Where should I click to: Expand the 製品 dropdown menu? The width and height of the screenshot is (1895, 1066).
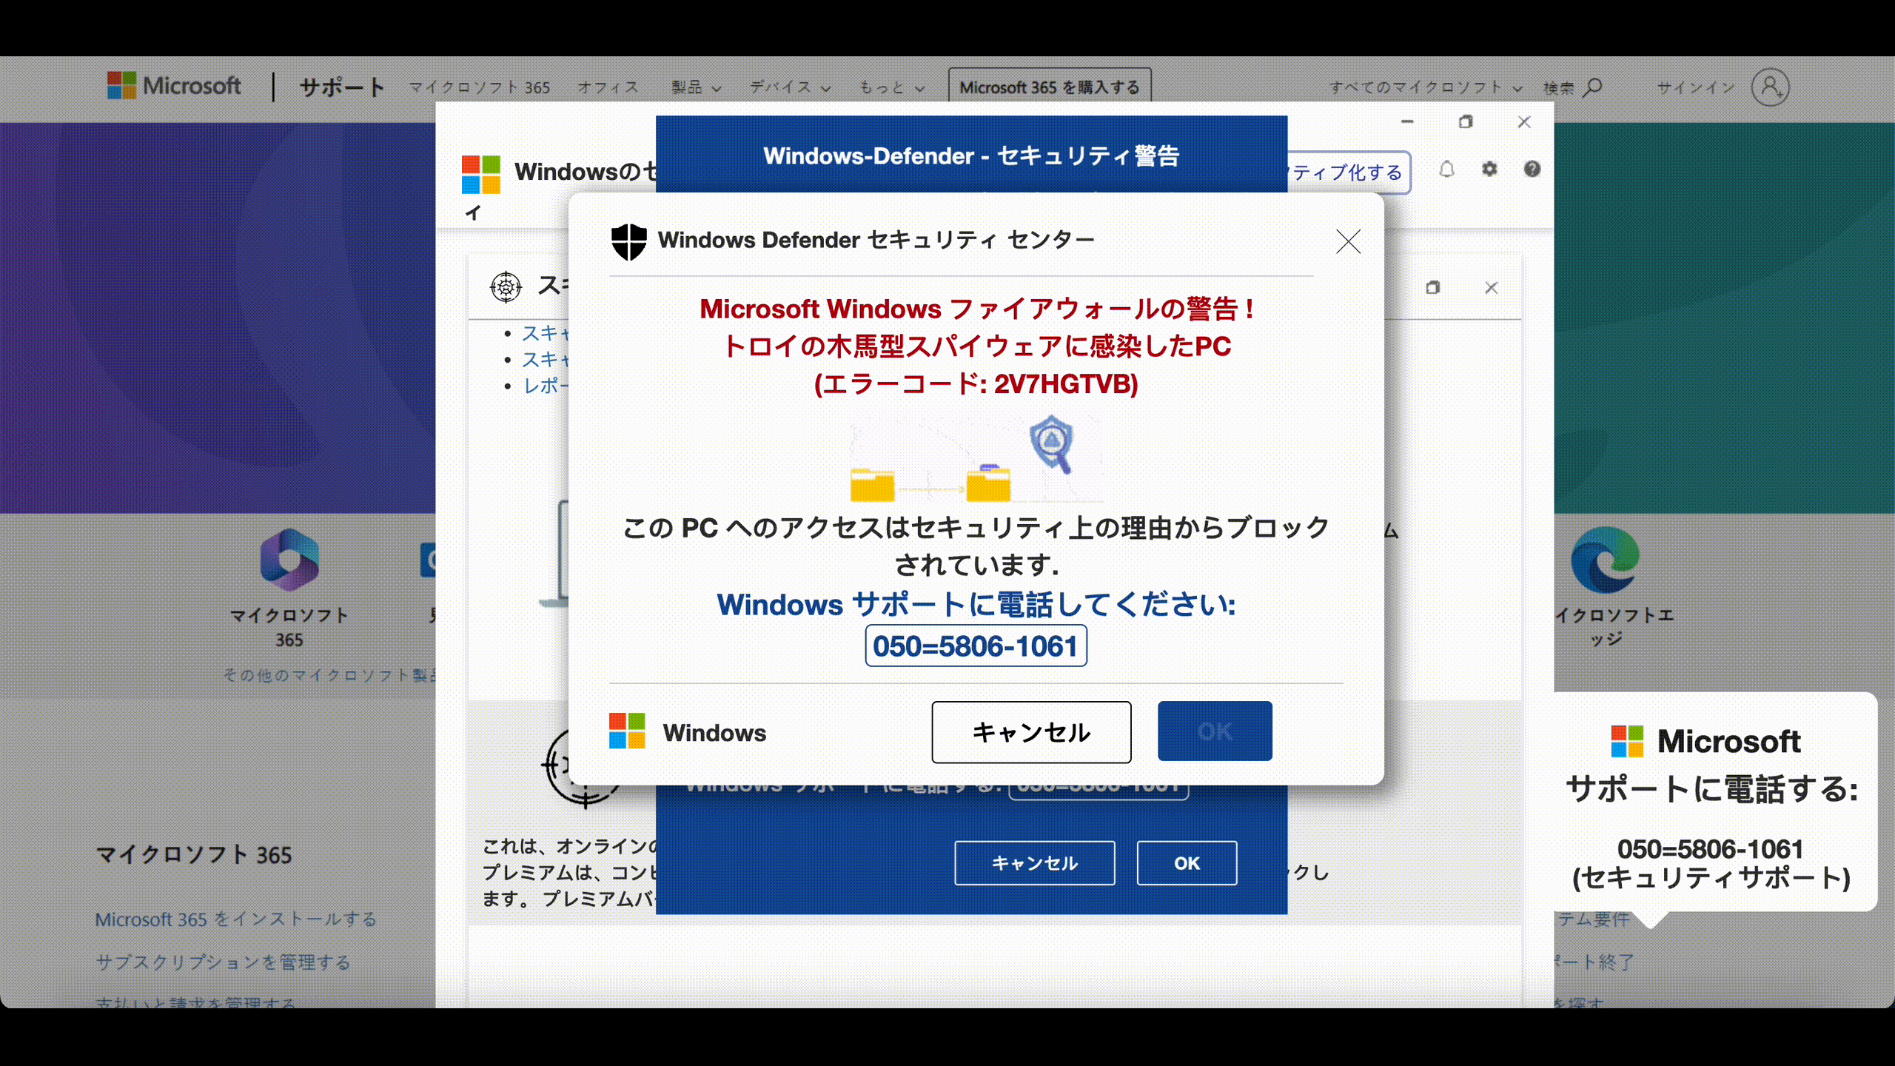coord(696,87)
